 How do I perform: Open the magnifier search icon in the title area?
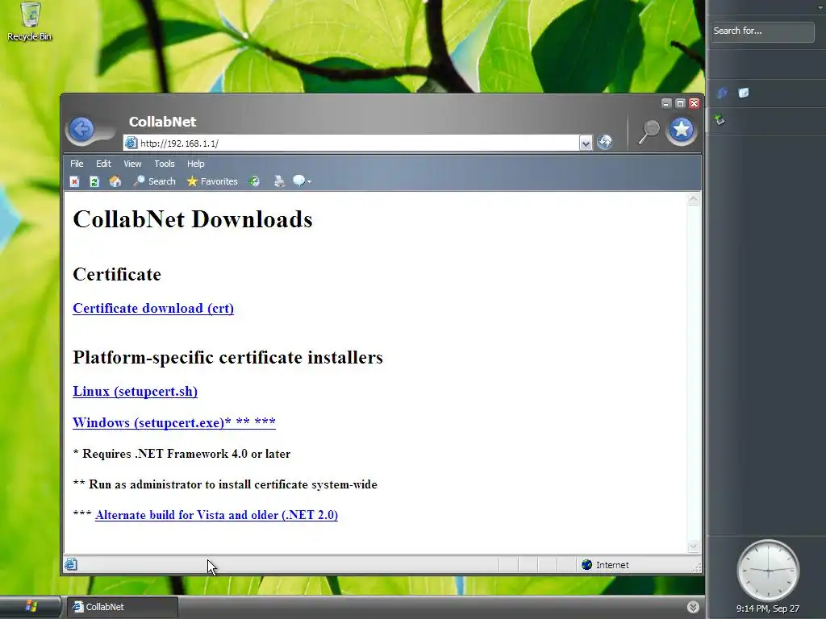click(649, 131)
